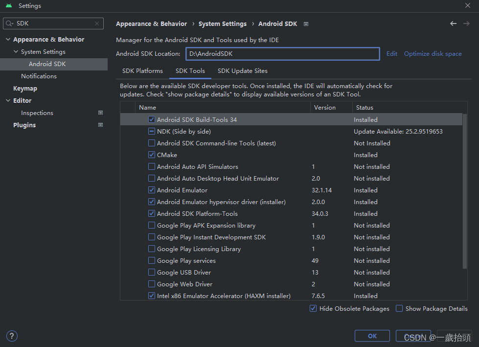Click the Plugins project-level icon
The width and height of the screenshot is (479, 347).
point(101,125)
